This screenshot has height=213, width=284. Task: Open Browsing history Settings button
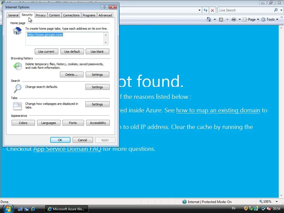[97, 74]
